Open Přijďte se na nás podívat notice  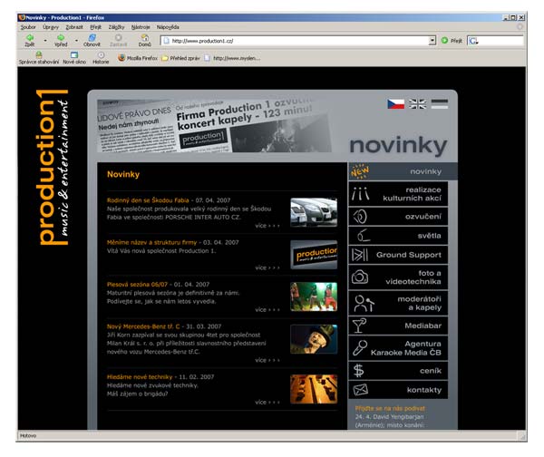pyautogui.click(x=390, y=408)
